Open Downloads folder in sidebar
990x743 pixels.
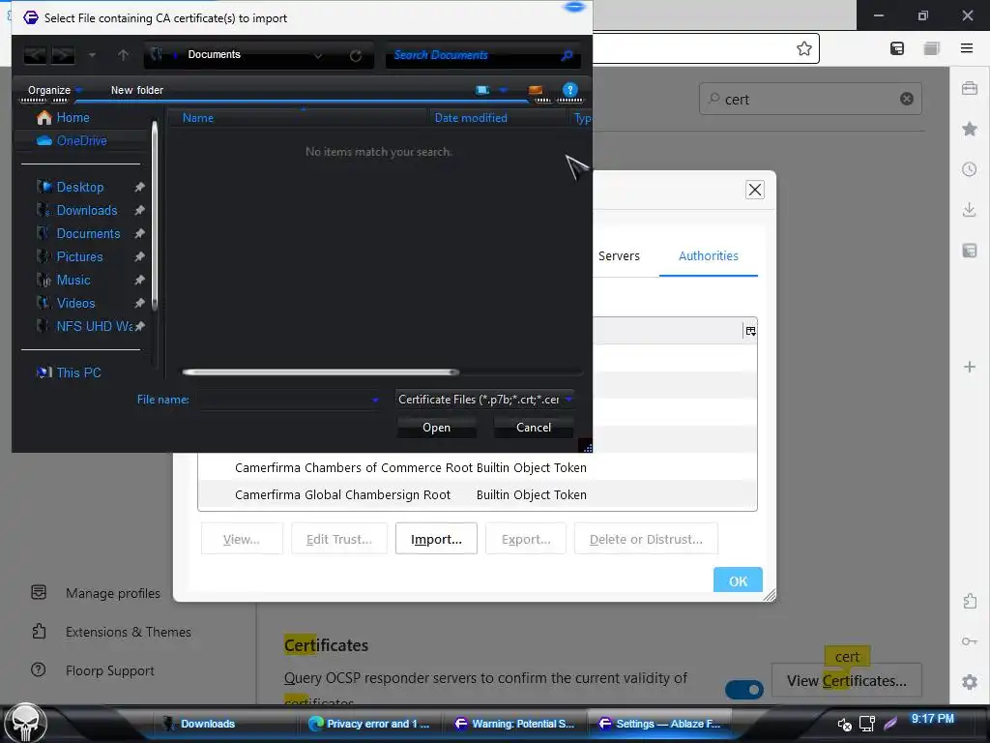point(87,210)
